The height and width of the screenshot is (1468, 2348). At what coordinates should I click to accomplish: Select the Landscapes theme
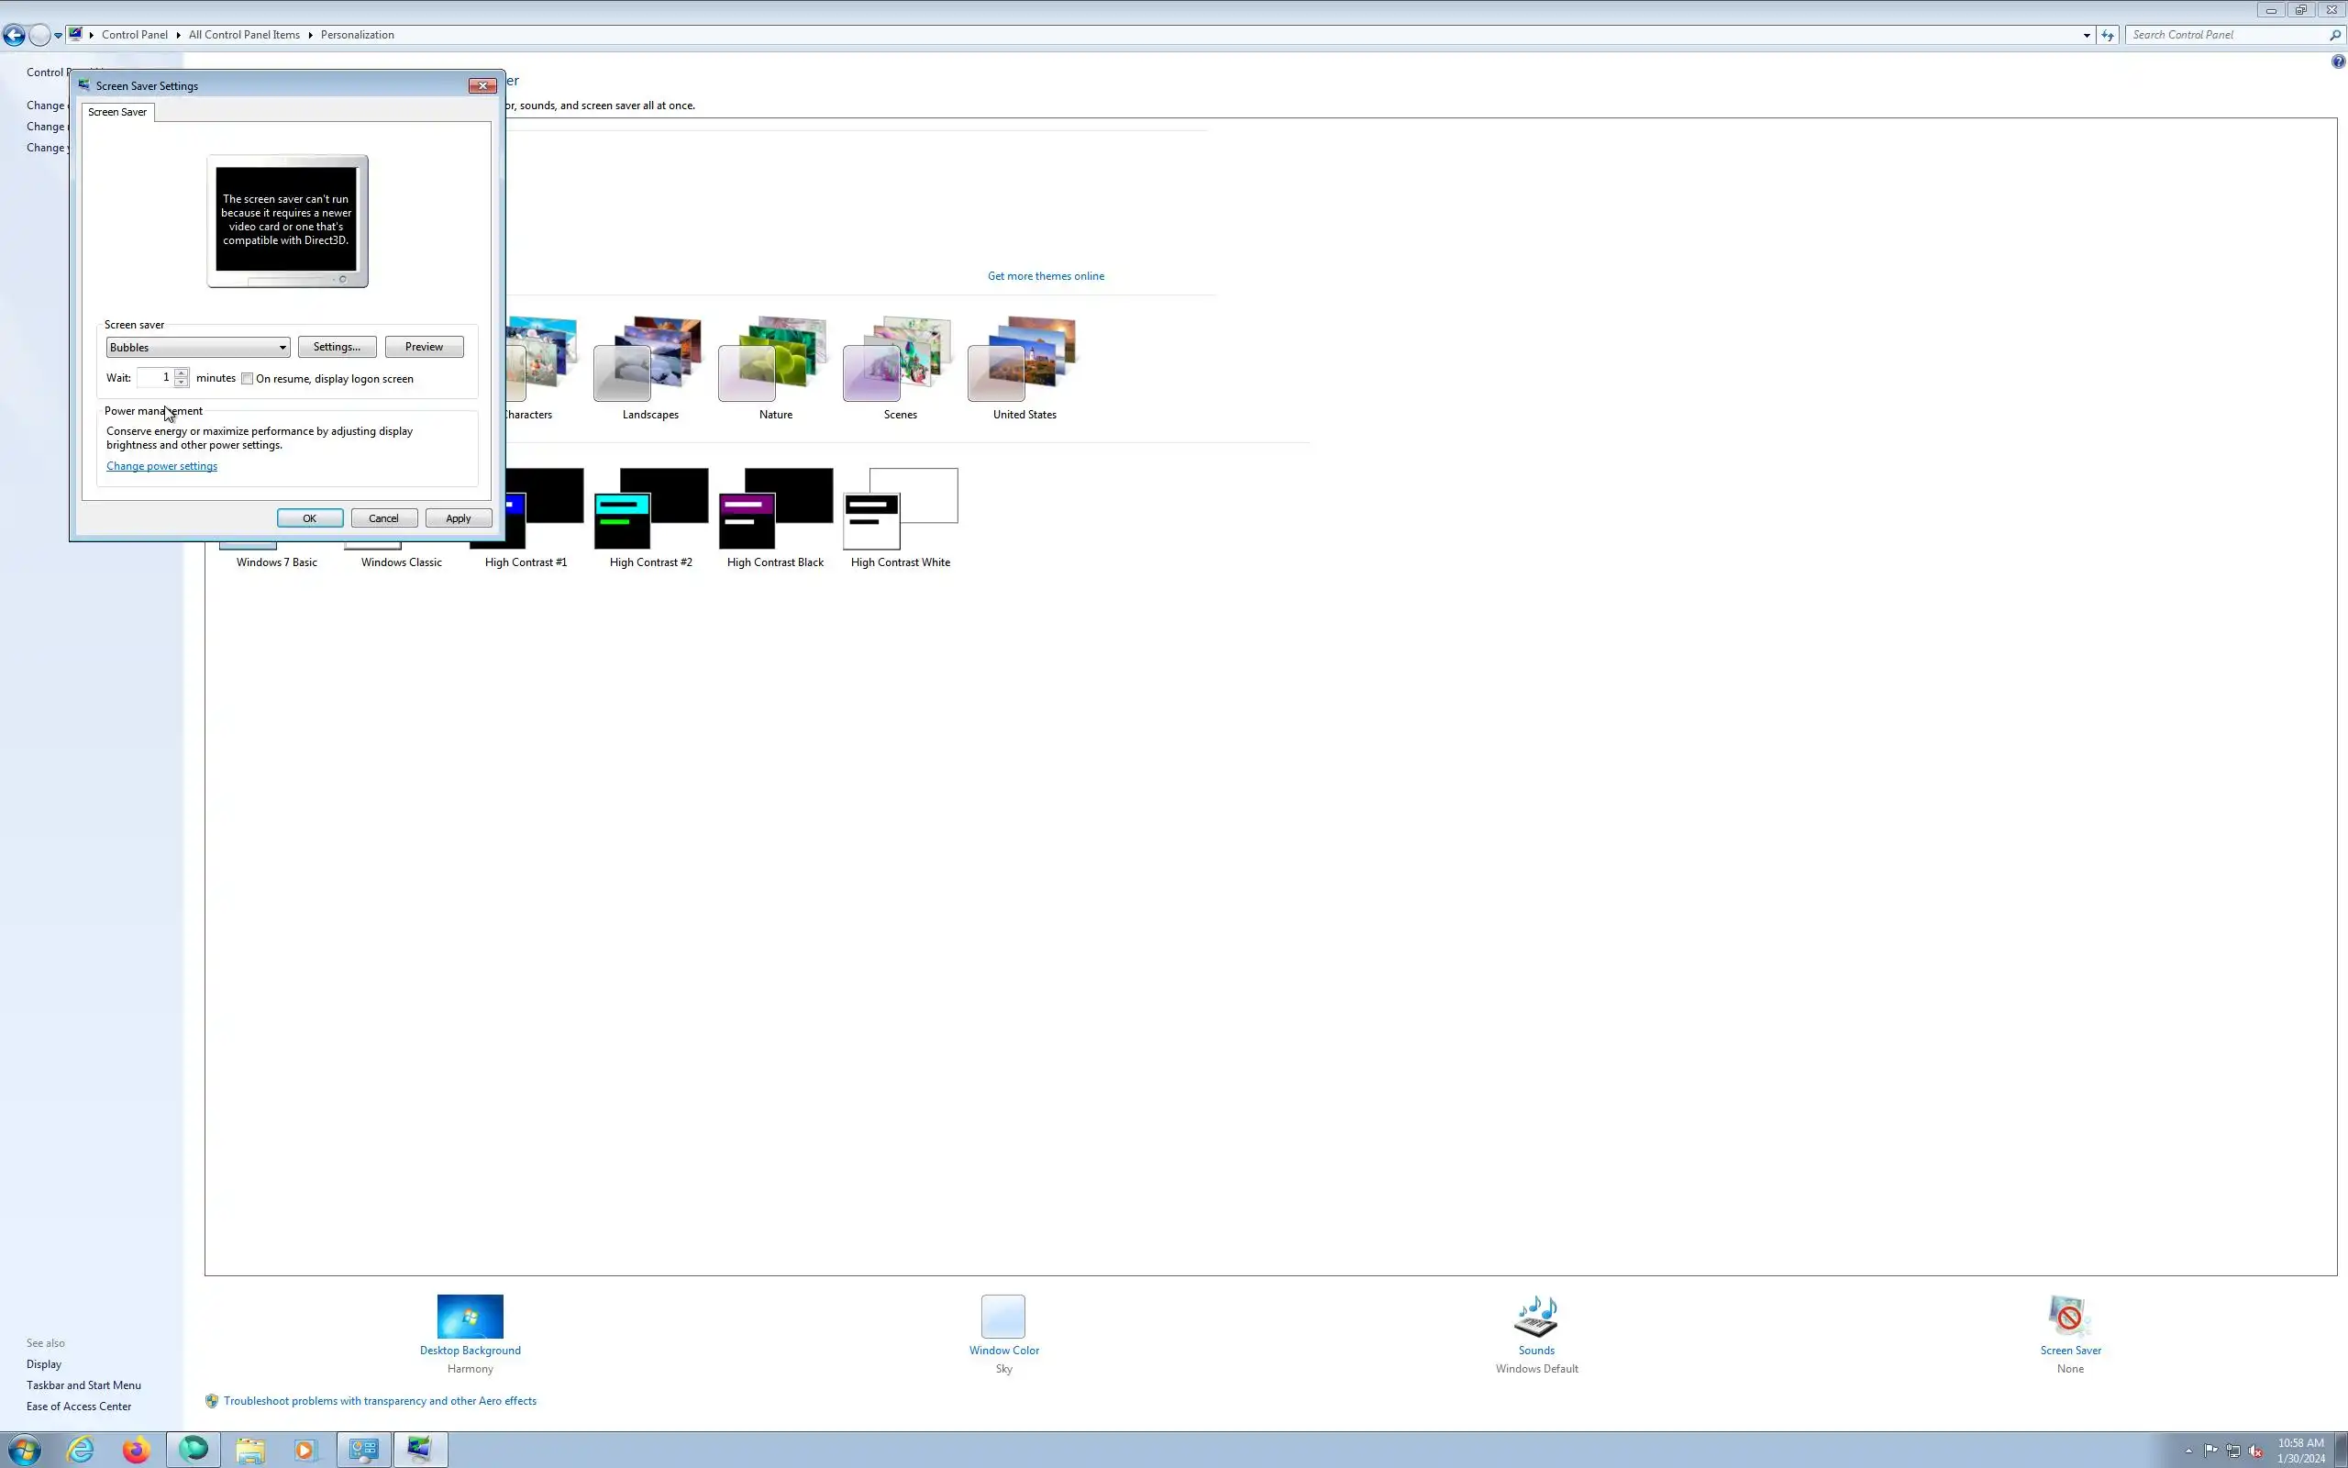[650, 360]
